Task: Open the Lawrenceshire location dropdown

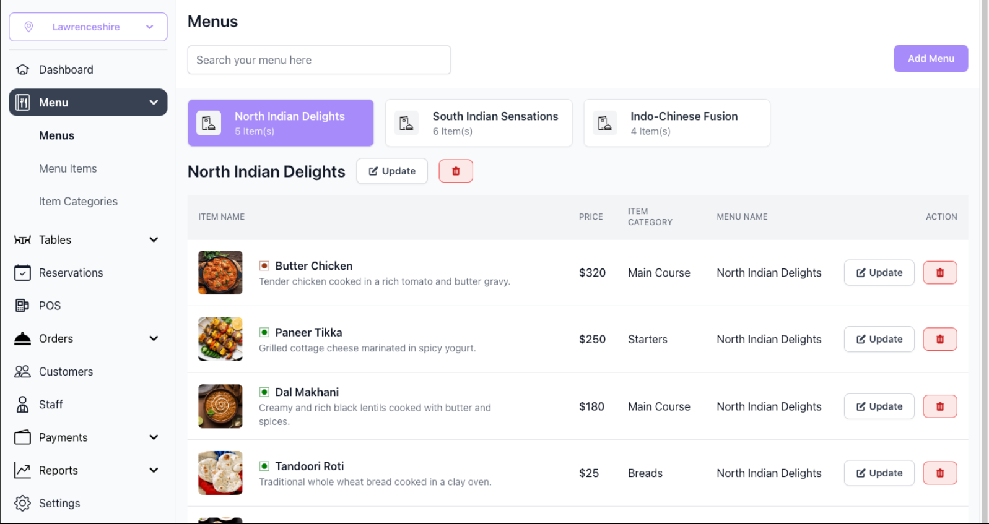Action: point(88,27)
